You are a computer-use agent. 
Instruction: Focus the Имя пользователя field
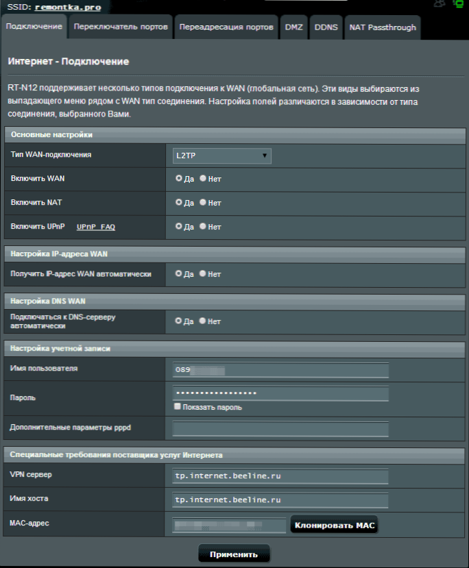(x=280, y=370)
